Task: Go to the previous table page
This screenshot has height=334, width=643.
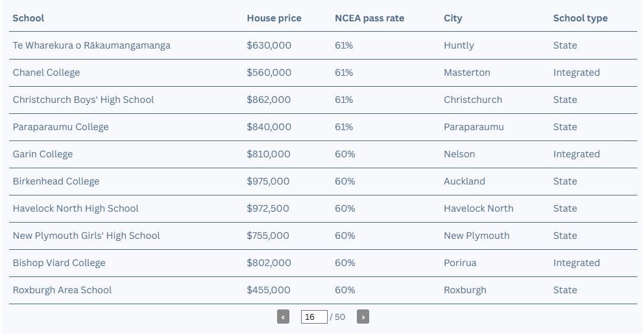Action: (283, 317)
